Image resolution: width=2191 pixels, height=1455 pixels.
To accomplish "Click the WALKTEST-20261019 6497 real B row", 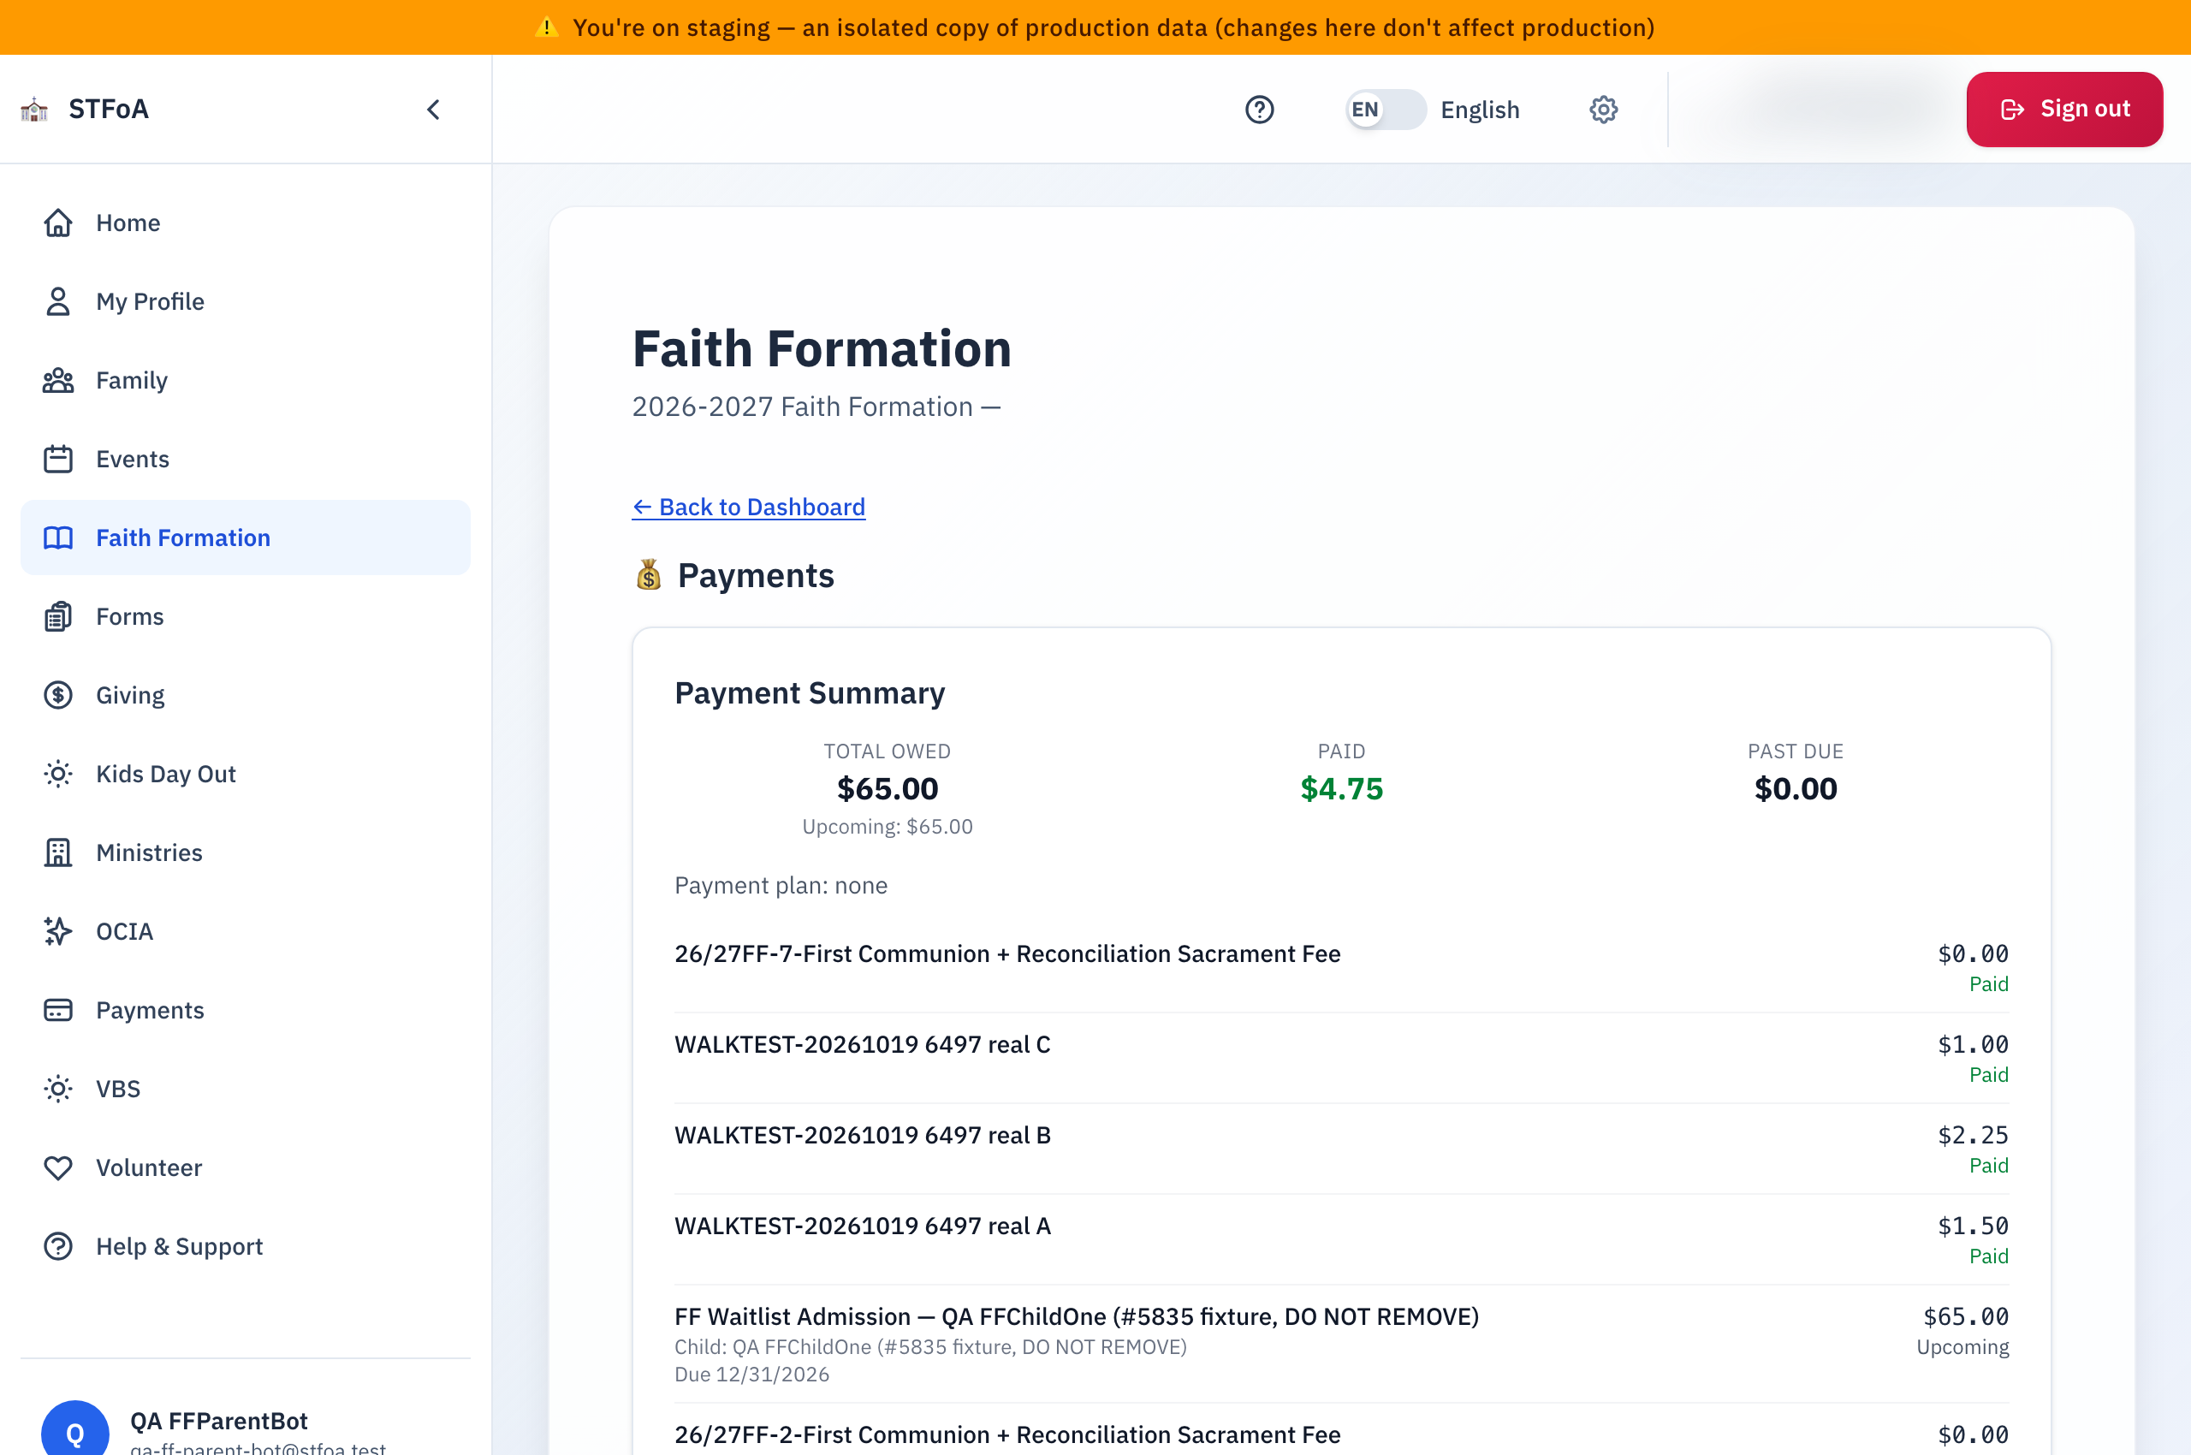I will [1342, 1149].
